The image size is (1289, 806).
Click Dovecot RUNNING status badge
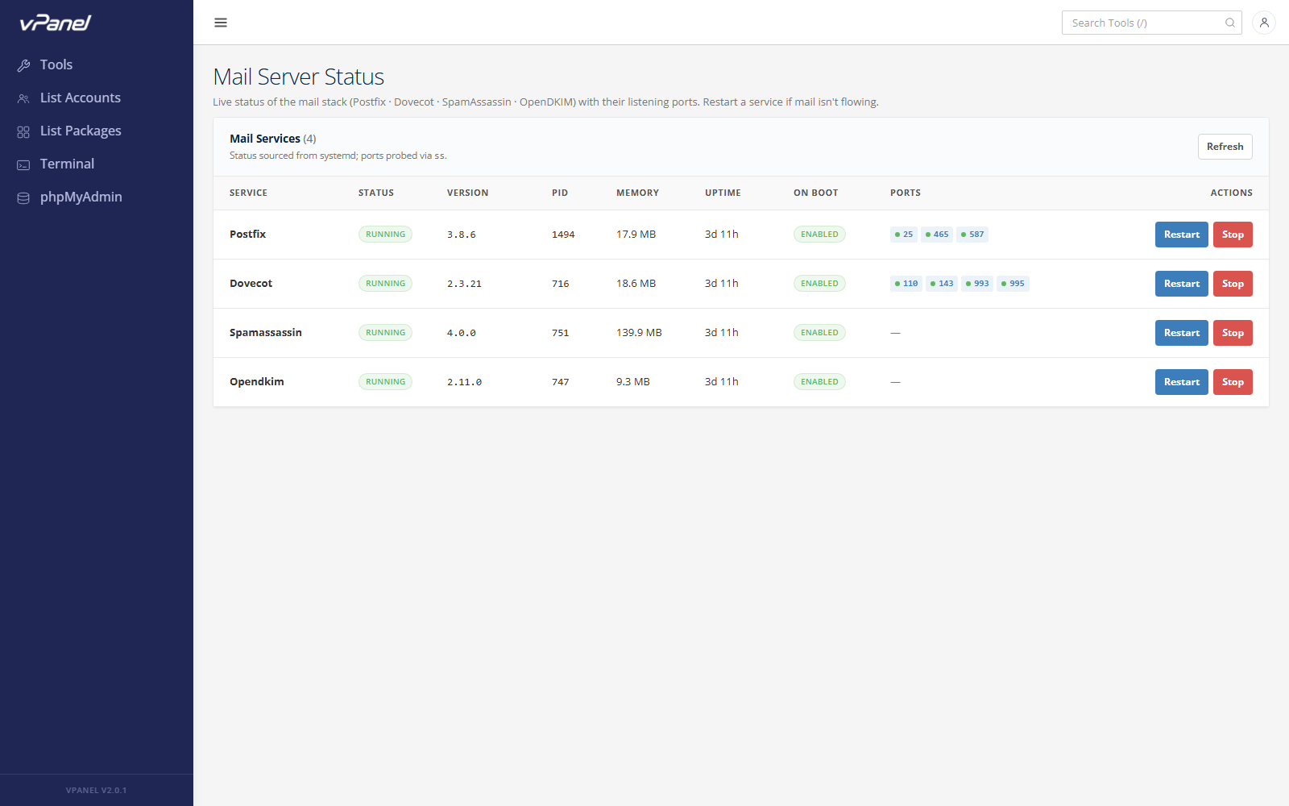385,284
